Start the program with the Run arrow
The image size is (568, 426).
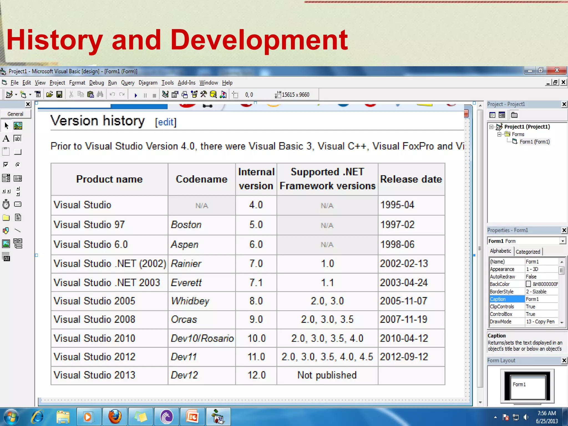click(x=136, y=95)
